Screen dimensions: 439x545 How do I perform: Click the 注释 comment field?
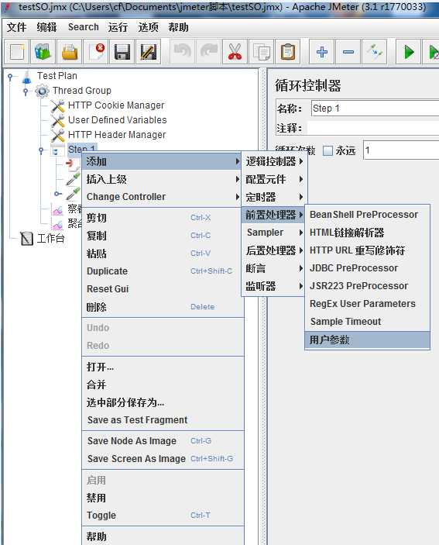pyautogui.click(x=373, y=128)
